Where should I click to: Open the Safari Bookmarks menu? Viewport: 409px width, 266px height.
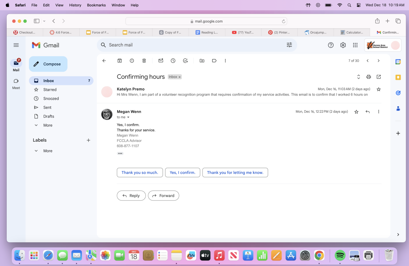click(x=96, y=5)
